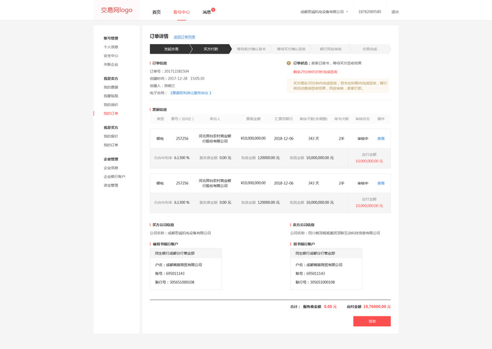Click ¥10,000,000.00 in the first bill row
Image resolution: width=492 pixels, height=349 pixels.
(x=253, y=138)
